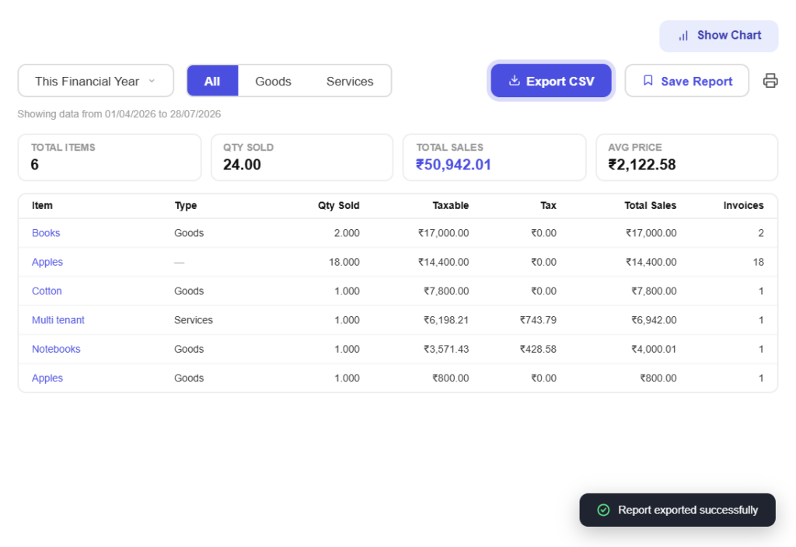Open the This Financial Year dropdown
This screenshot has width=796, height=547.
click(x=96, y=81)
